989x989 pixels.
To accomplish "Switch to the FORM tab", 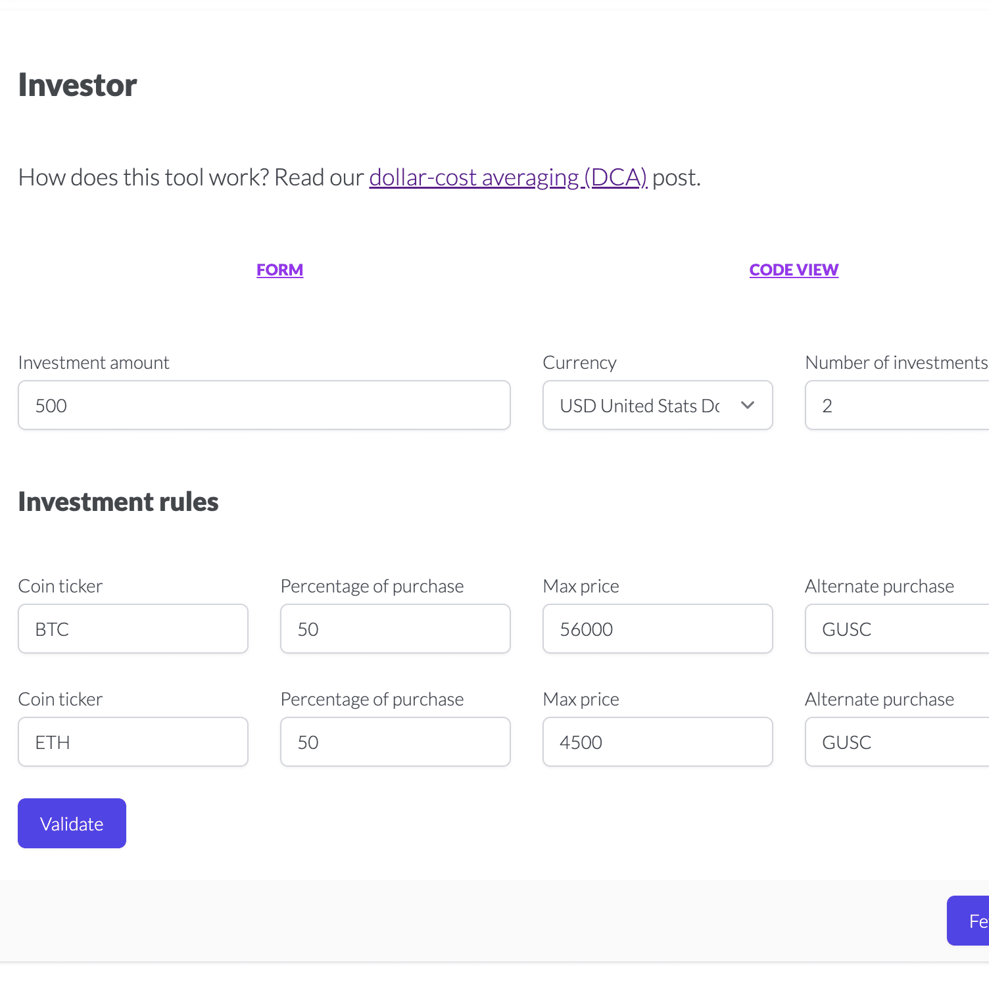I will coord(279,270).
